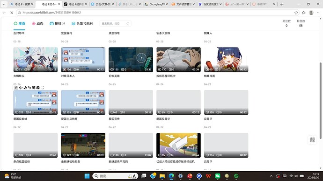Click the 反对辱华 video title

pos(19,33)
